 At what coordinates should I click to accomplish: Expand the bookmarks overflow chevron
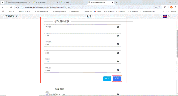[163, 11]
